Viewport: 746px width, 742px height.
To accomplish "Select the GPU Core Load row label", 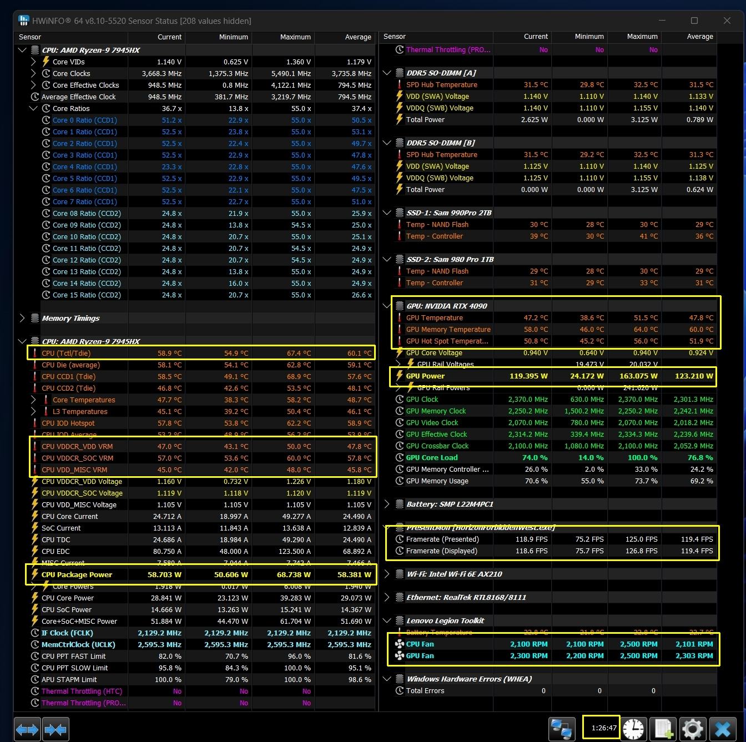I will (432, 458).
